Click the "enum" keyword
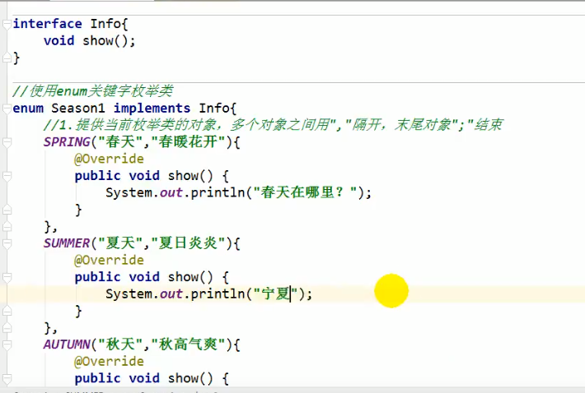 click(x=28, y=109)
